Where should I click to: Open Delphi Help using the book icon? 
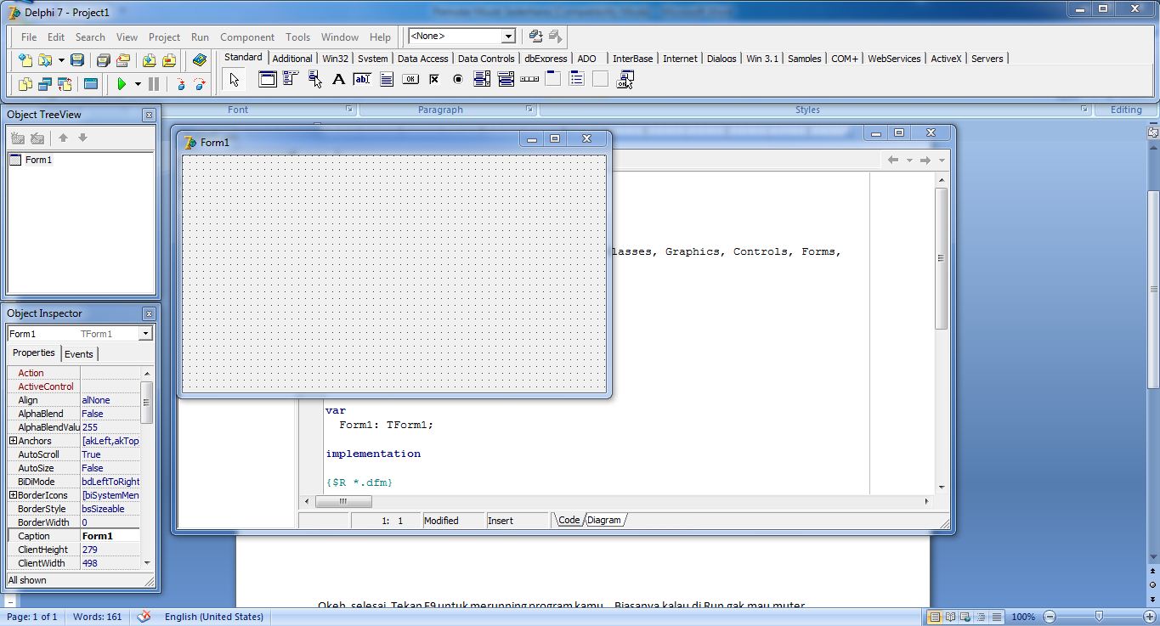[x=201, y=60]
